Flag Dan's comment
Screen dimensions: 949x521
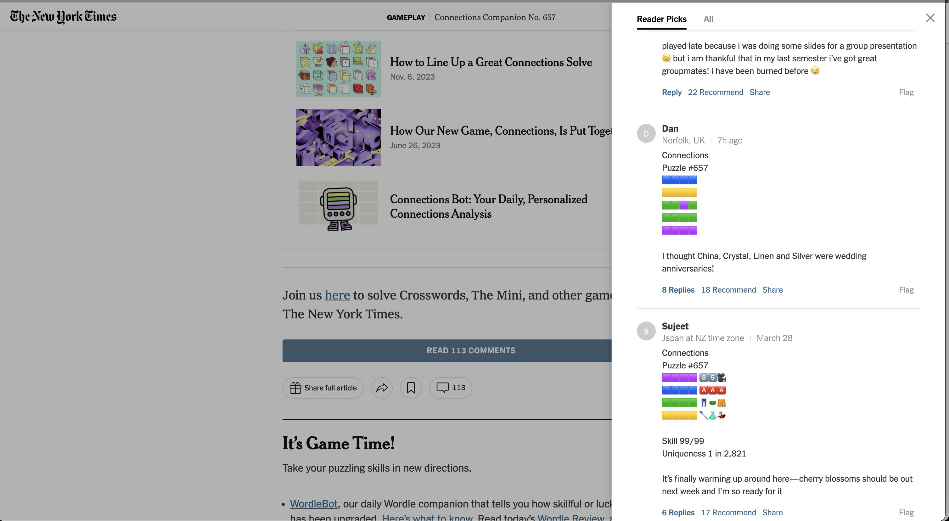906,290
